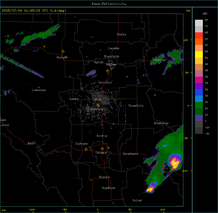Pick the dark orange swatch between 60 and 57
Viewport: 218px width, 213px height.
[x=199, y=42]
